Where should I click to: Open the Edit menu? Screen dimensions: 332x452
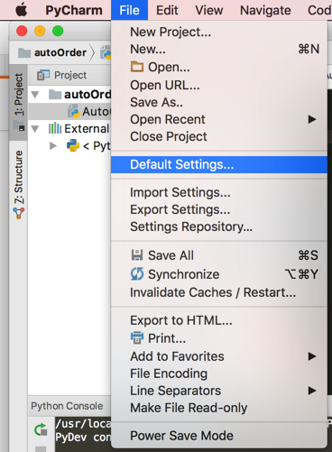pos(167,10)
